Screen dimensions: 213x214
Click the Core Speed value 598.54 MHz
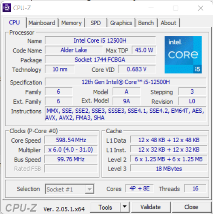(x=71, y=140)
